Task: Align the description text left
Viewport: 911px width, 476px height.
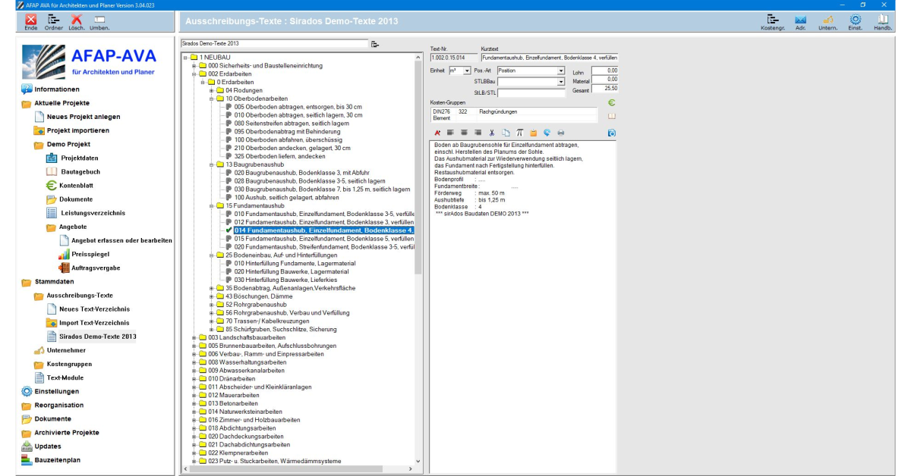Action: click(x=451, y=133)
